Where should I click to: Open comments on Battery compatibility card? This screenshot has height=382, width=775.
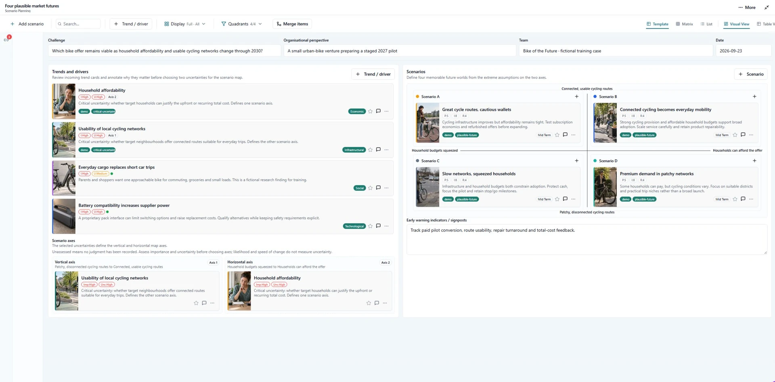coord(378,226)
